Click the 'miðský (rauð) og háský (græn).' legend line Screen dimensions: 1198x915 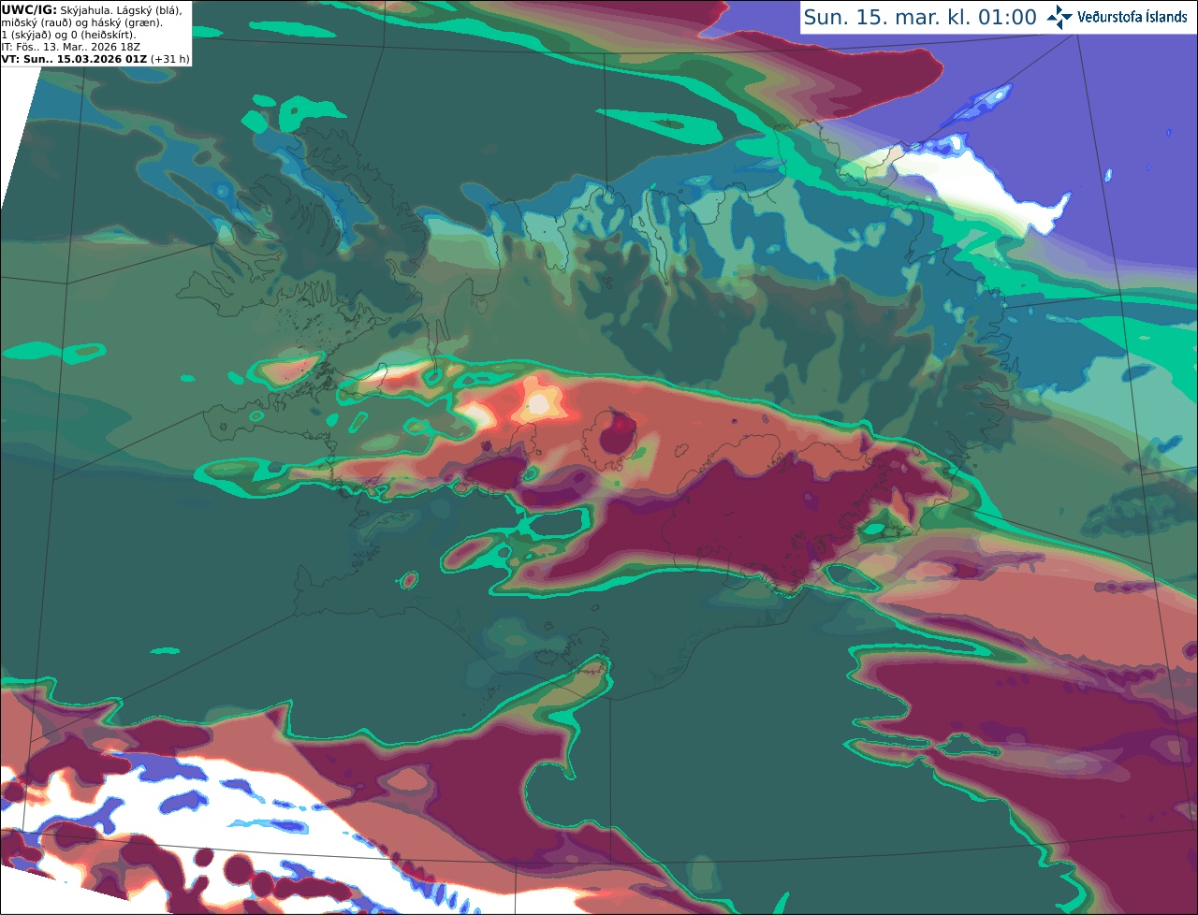pos(81,22)
